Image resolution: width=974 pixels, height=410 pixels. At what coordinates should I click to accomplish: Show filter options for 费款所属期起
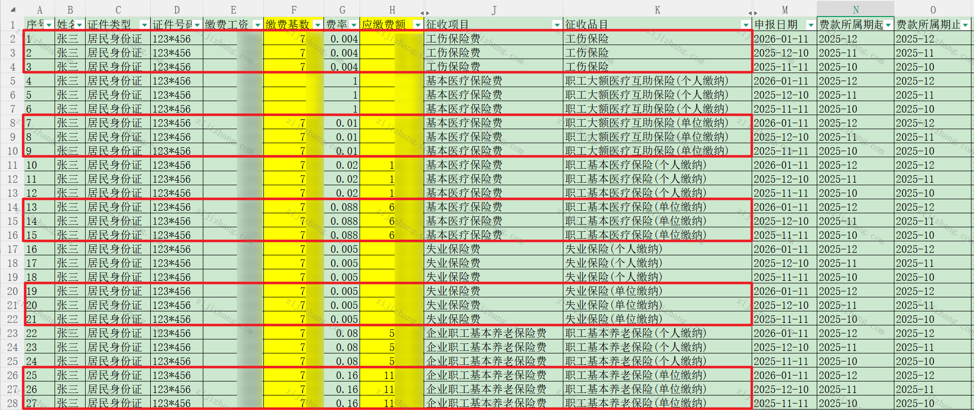click(888, 25)
